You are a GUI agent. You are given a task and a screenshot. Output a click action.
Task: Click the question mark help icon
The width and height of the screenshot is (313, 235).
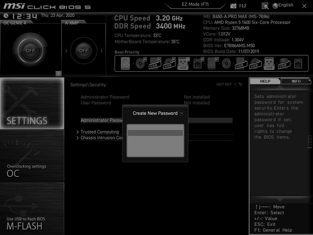click(58, 73)
